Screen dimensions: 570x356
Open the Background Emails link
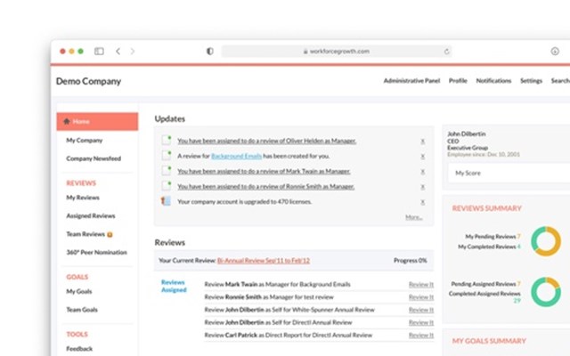point(236,157)
